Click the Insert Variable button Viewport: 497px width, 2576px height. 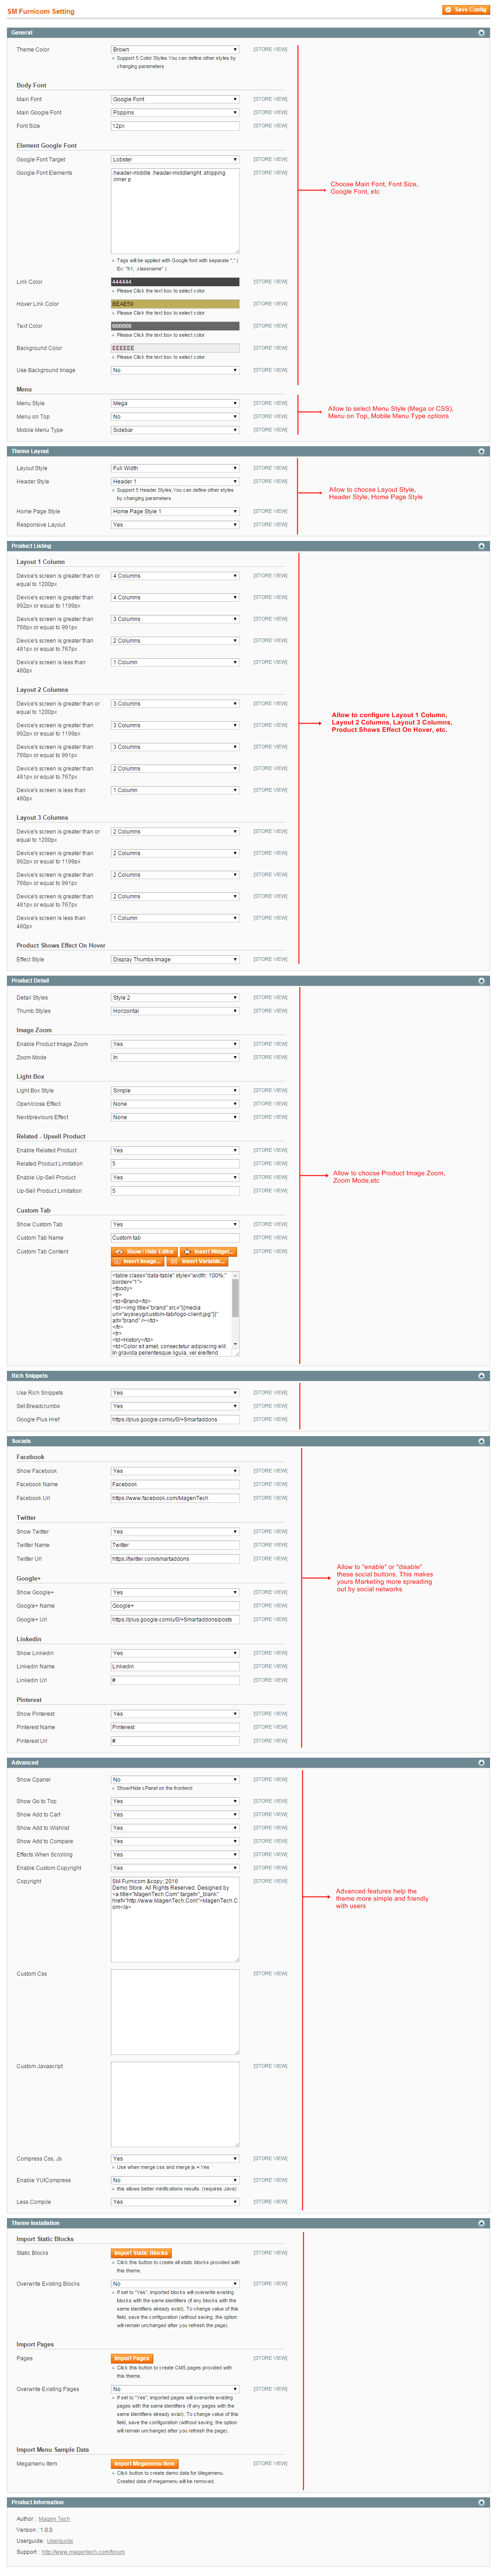point(197,1261)
